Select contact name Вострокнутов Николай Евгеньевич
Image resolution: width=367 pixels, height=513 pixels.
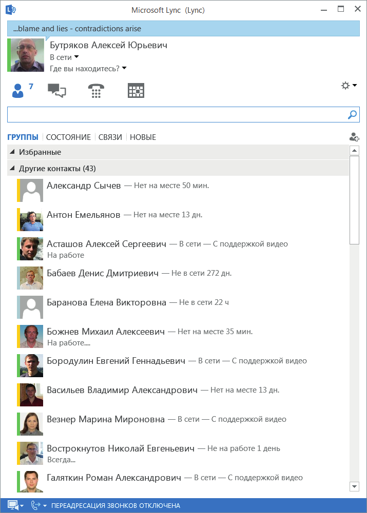click(121, 448)
